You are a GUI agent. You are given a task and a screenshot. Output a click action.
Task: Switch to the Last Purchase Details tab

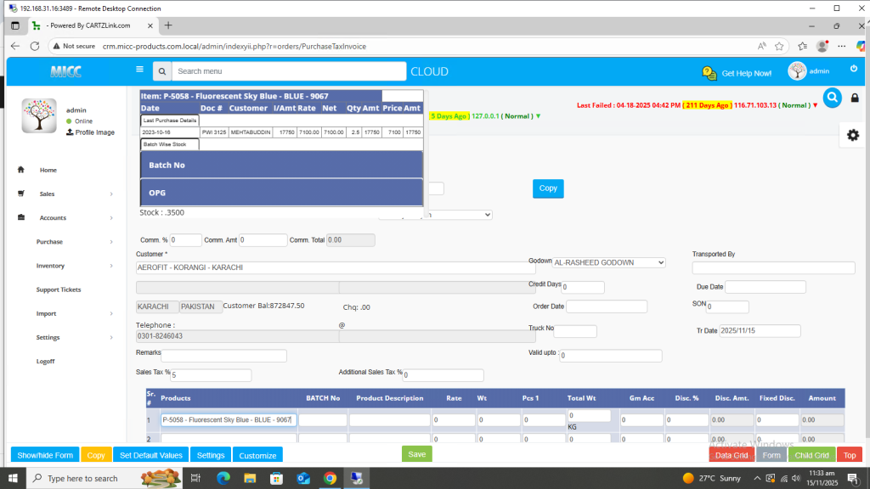pyautogui.click(x=169, y=121)
